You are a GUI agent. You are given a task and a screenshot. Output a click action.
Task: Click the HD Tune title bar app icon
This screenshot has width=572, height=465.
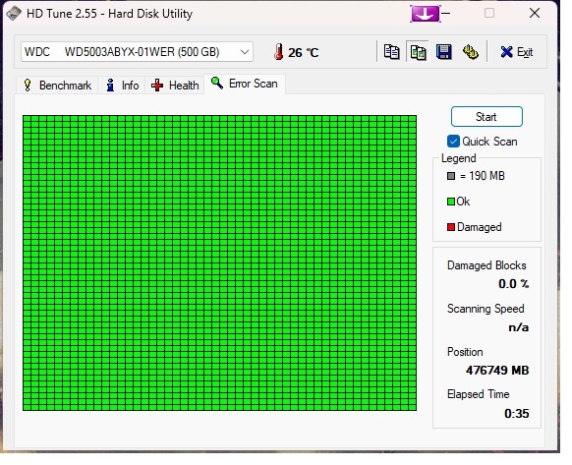(x=14, y=14)
